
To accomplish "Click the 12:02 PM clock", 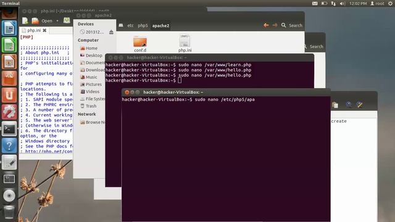I will (358, 4).
